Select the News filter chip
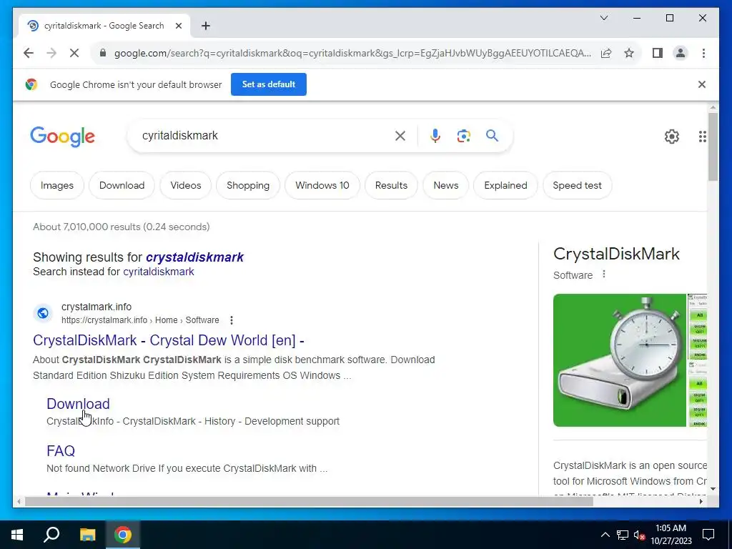Image resolution: width=732 pixels, height=549 pixels. (446, 185)
